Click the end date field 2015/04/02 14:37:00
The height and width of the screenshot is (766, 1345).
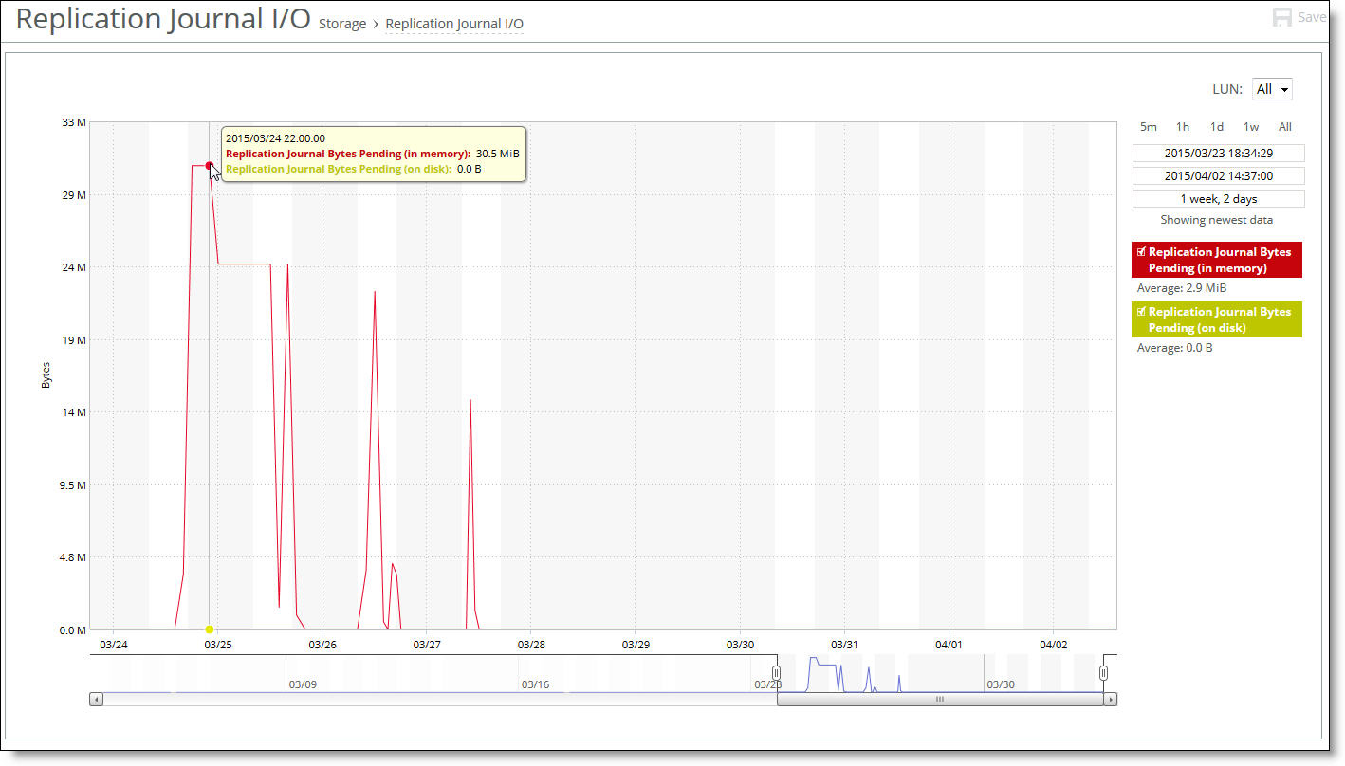[x=1218, y=175]
